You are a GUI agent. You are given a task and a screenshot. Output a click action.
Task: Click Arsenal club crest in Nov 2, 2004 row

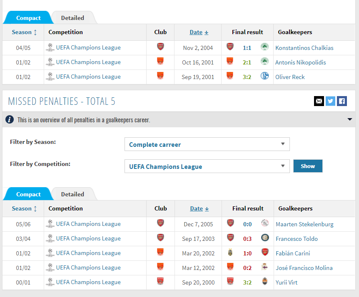160,47
